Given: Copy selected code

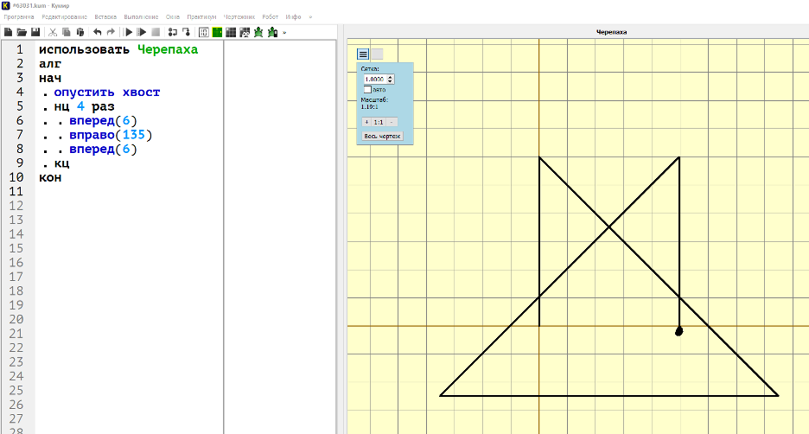Looking at the screenshot, I should click(x=66, y=32).
